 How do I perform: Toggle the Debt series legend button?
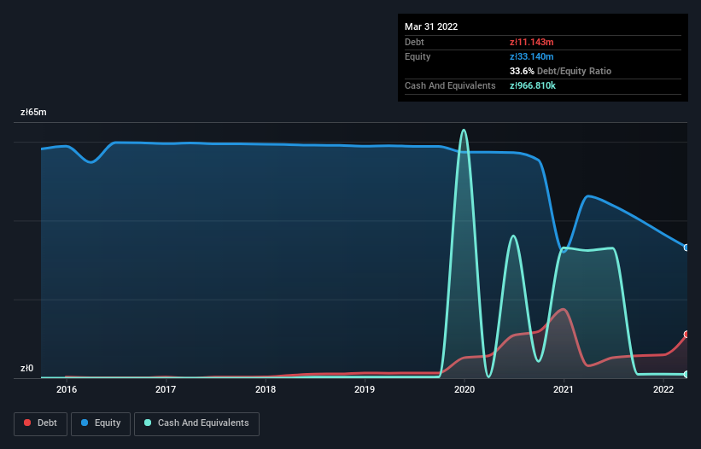41,423
